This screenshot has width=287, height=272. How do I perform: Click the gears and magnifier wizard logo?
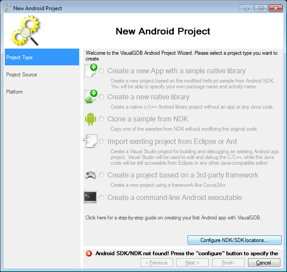click(25, 30)
